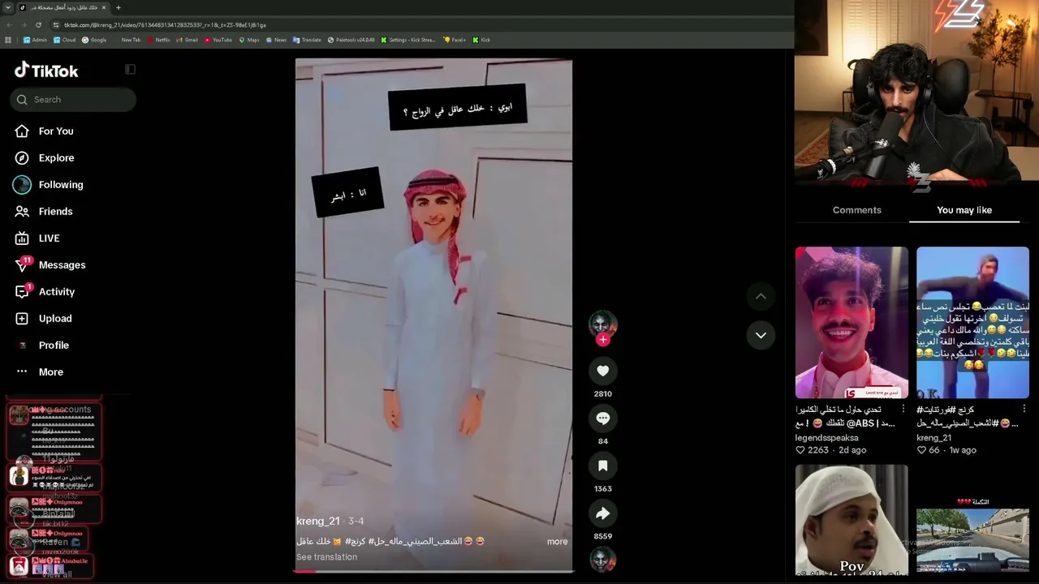Image resolution: width=1039 pixels, height=584 pixels.
Task: Save video with the bookmark icon
Action: click(602, 466)
